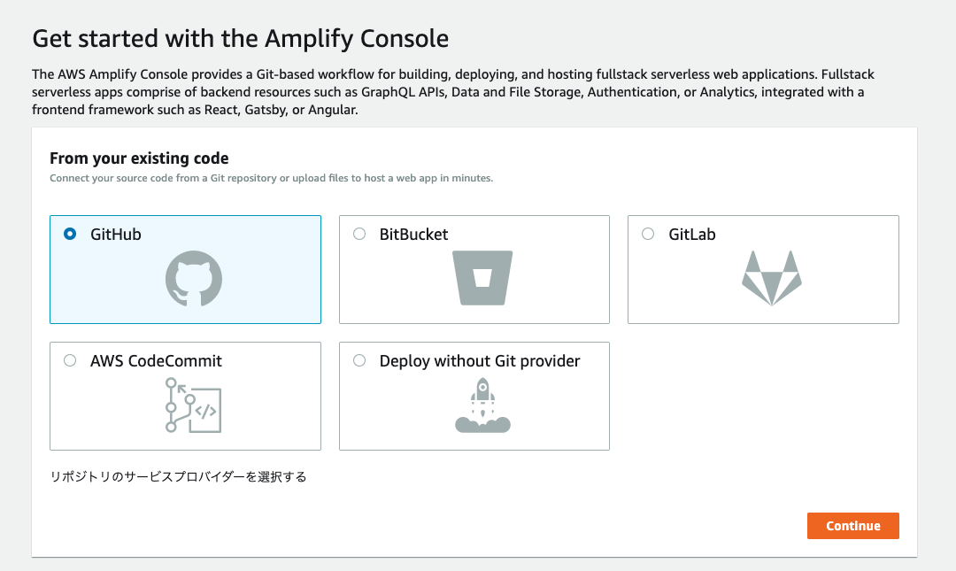Click the Japanese repository provider hint text
Image resolution: width=956 pixels, height=571 pixels.
click(x=178, y=477)
